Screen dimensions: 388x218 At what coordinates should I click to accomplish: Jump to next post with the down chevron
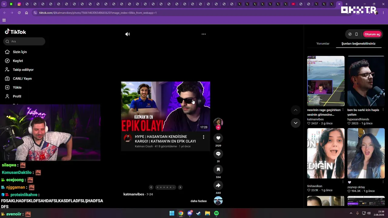[296, 123]
